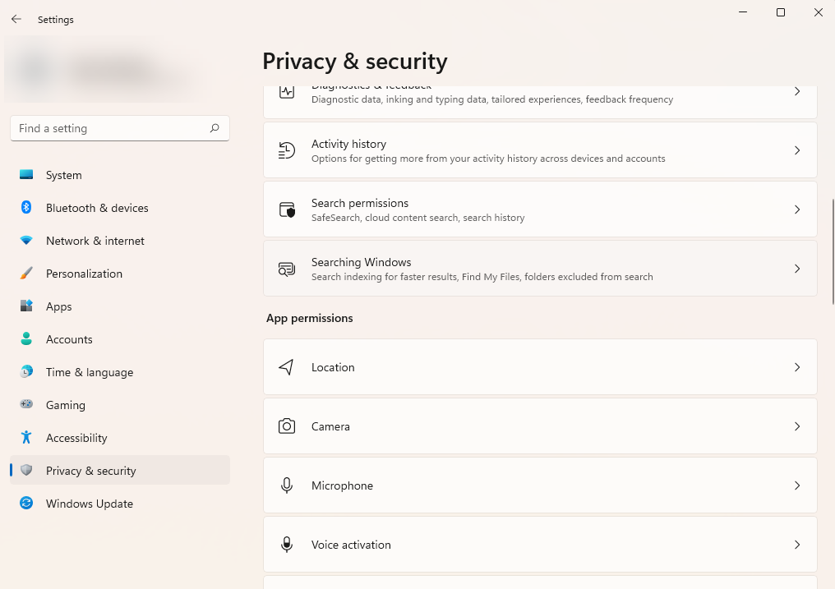Click the Diagnostics heartbeat icon
The image size is (835, 589).
287,91
